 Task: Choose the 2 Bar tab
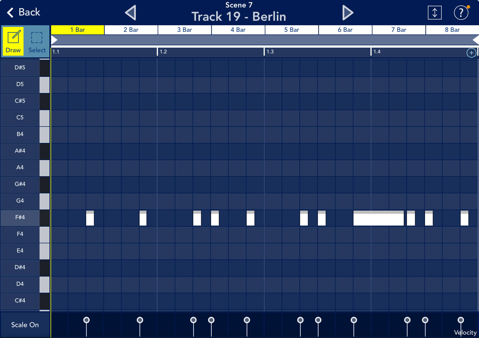click(x=131, y=30)
